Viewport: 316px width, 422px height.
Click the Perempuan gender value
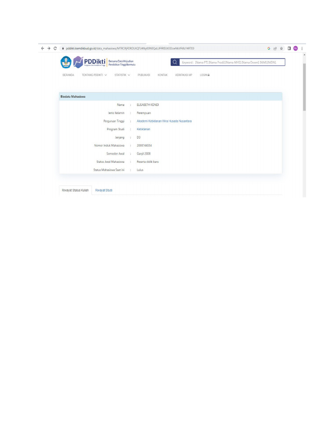point(144,113)
